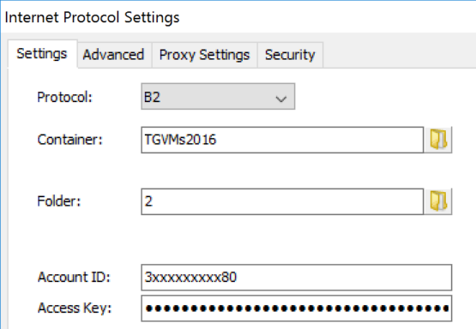This screenshot has height=329, width=476.
Task: Expand the Protocol dropdown chevron
Action: point(281,99)
